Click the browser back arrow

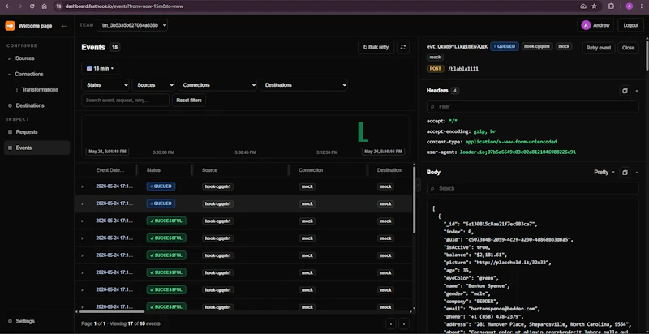point(7,6)
